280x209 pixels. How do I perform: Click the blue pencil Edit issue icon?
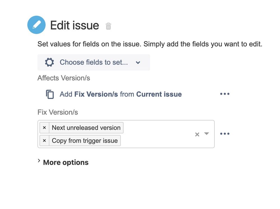tap(36, 25)
